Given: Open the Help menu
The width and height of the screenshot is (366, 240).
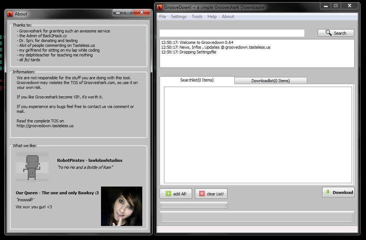Looking at the screenshot, I should 212,17.
